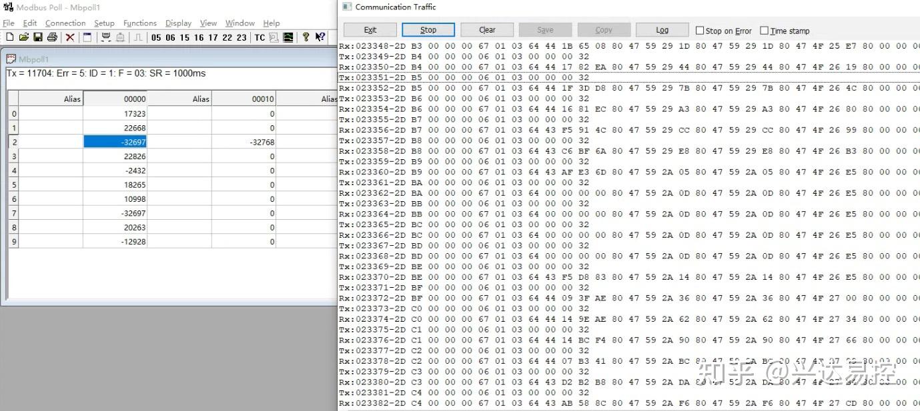Click function 06 write single register
This screenshot has height=411, width=920.
click(170, 37)
